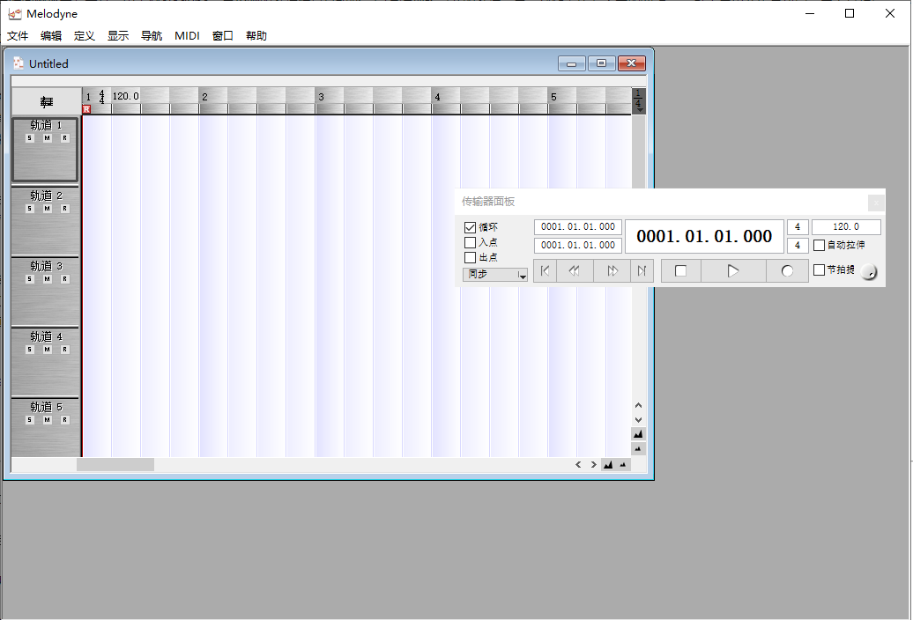Solo track 轨道 3
Viewport: 913px width, 620px height.
[30, 279]
